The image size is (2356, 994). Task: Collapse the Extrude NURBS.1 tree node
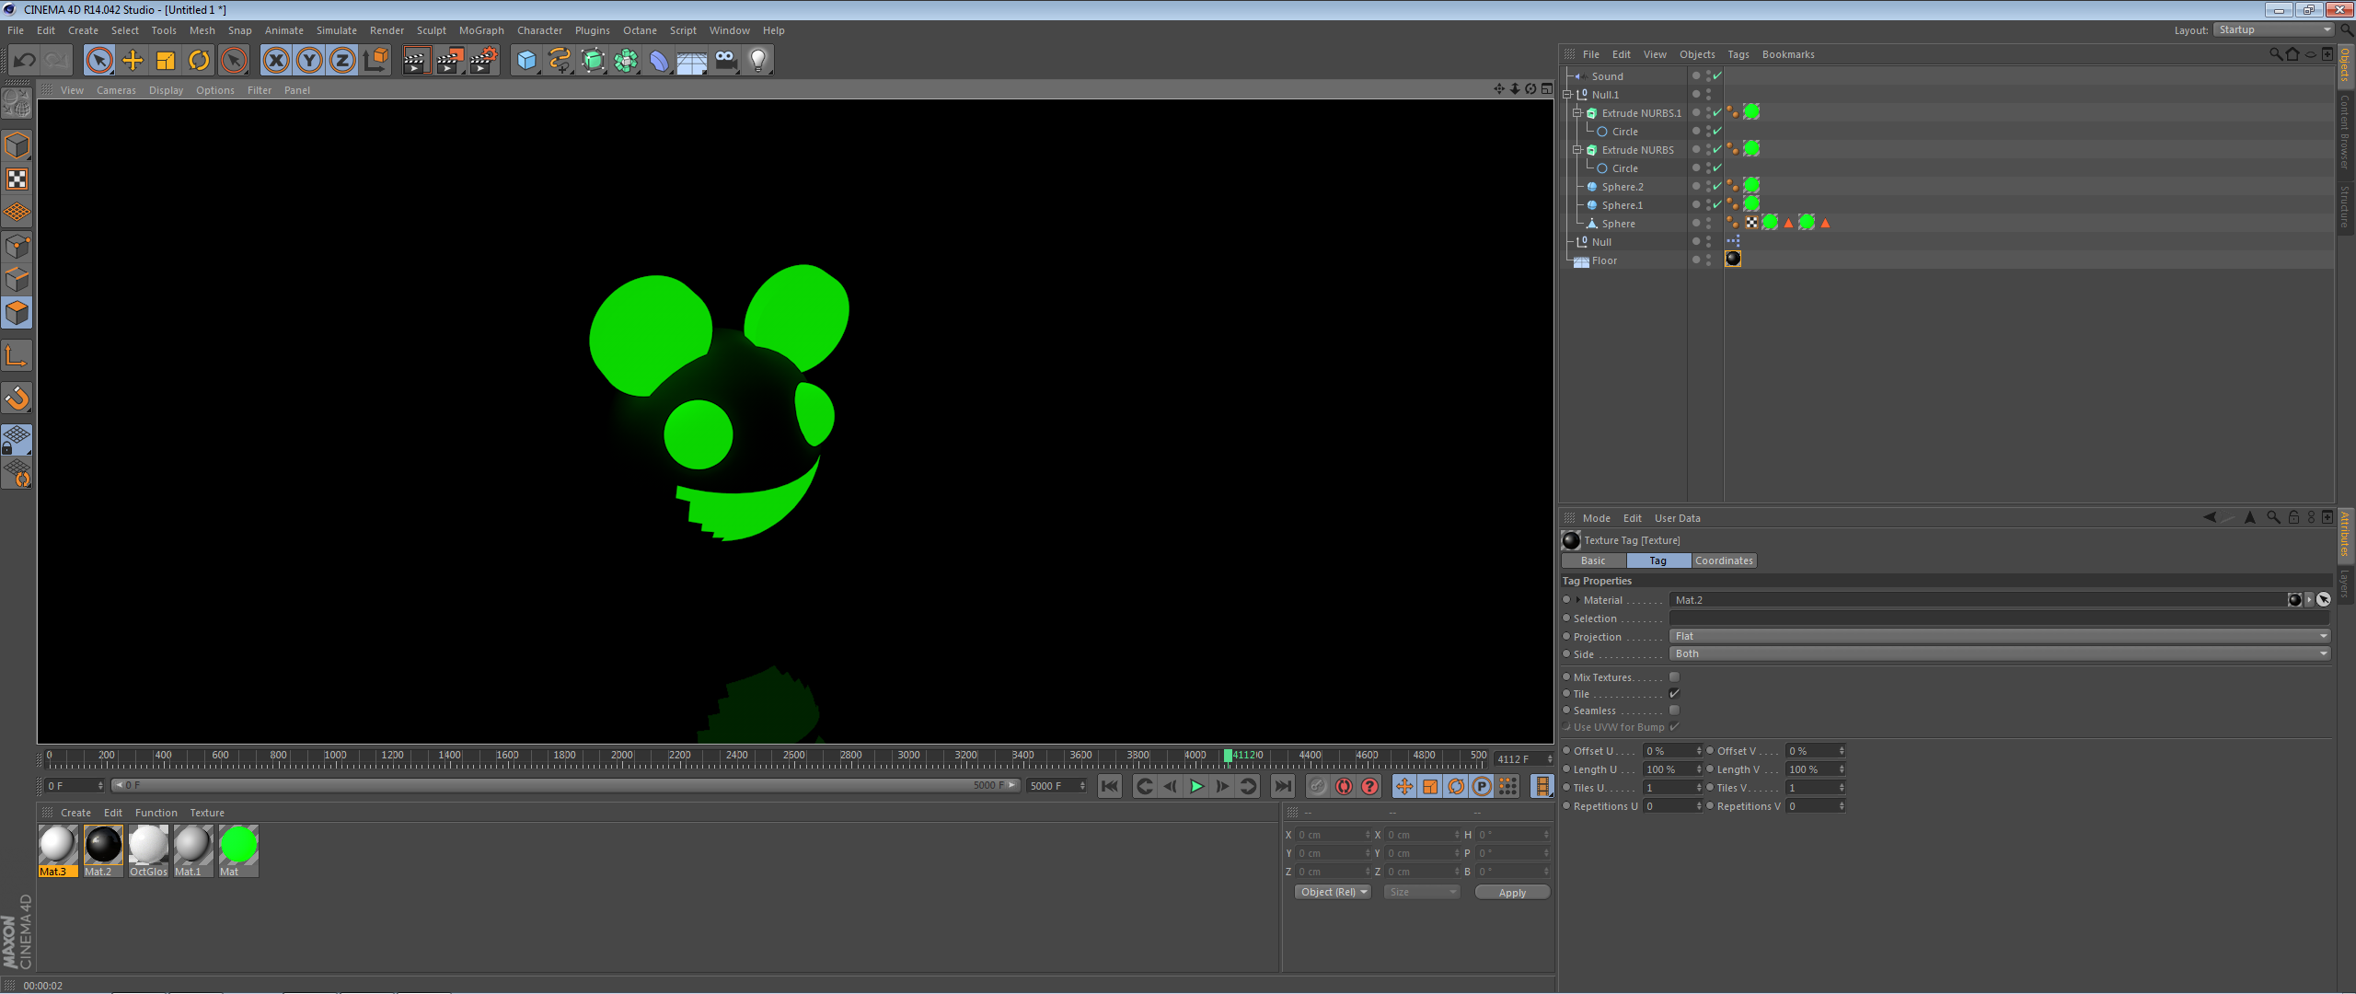pyautogui.click(x=1576, y=113)
